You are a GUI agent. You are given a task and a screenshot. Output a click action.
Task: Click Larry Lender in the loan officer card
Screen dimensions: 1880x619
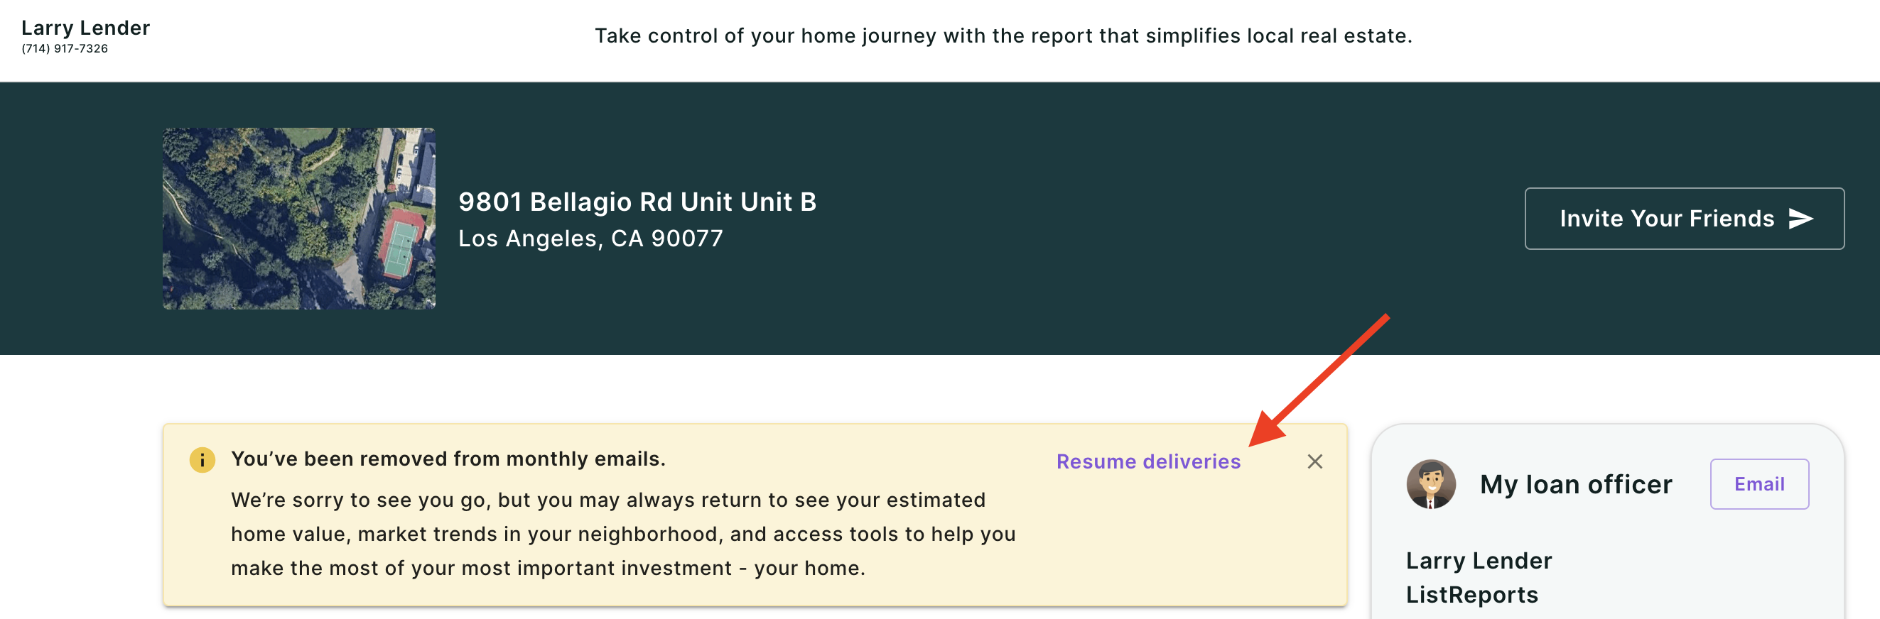(1479, 561)
